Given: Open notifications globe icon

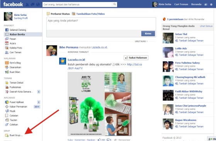Looking at the screenshot, I should (38, 5).
